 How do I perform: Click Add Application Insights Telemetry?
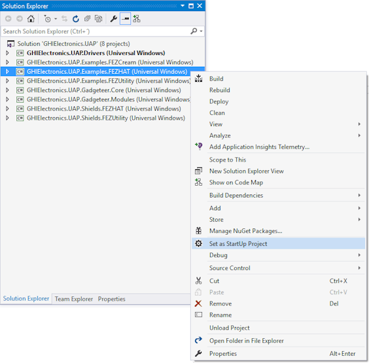click(x=279, y=147)
